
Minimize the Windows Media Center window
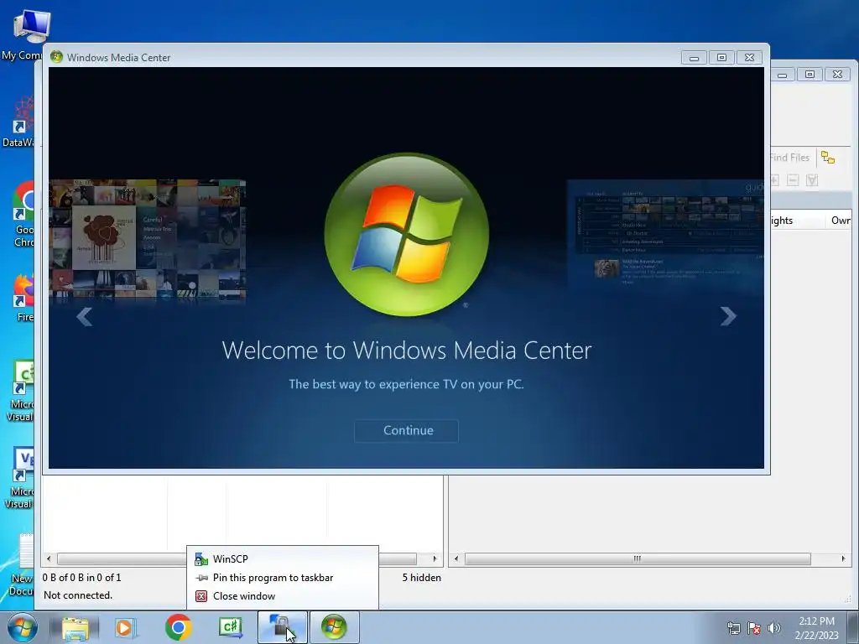pos(694,58)
